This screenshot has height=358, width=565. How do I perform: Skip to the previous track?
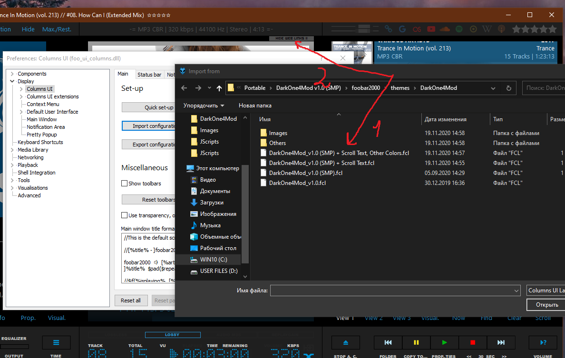388,342
